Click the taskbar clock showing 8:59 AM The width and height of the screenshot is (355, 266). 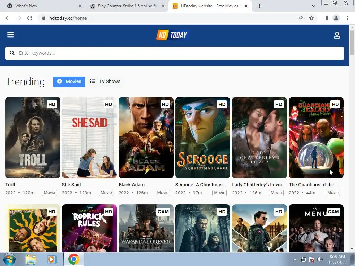(x=337, y=259)
